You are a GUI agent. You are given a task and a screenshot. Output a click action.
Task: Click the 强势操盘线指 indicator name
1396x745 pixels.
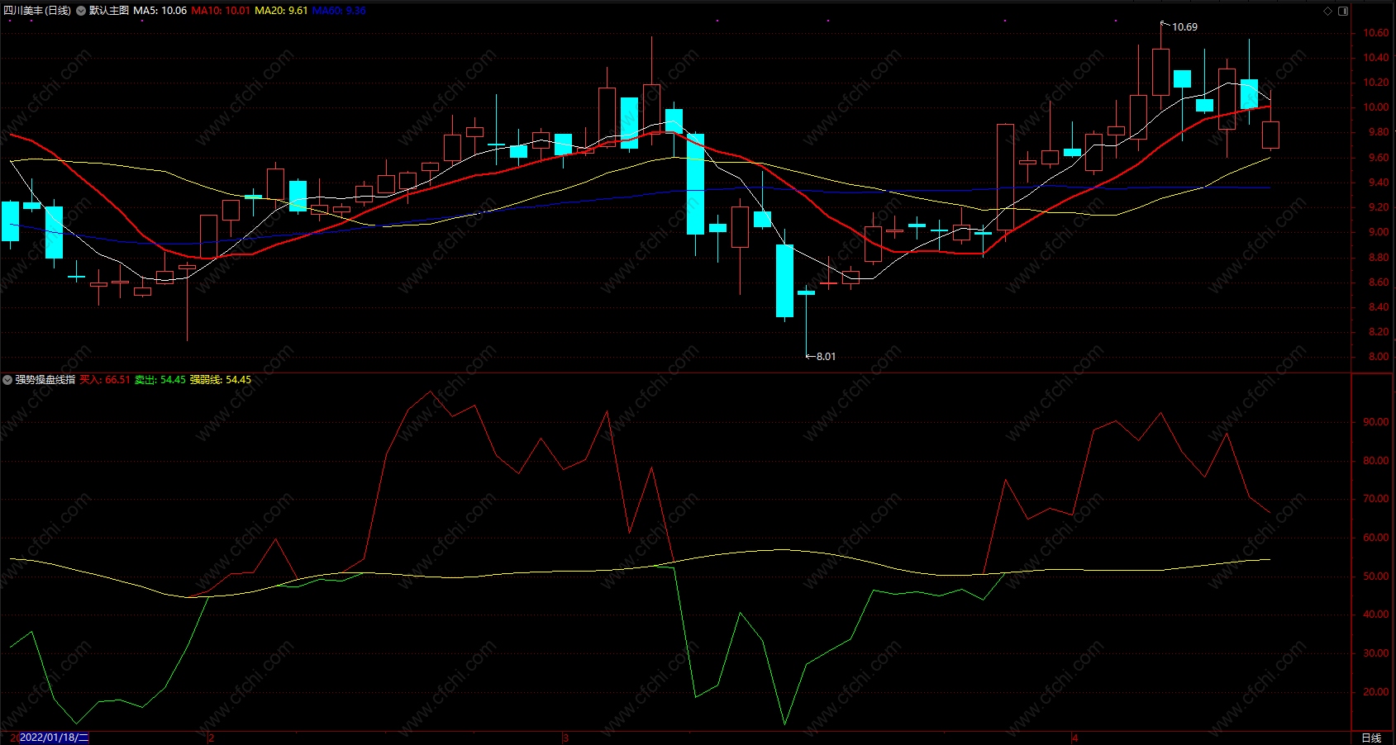[45, 380]
